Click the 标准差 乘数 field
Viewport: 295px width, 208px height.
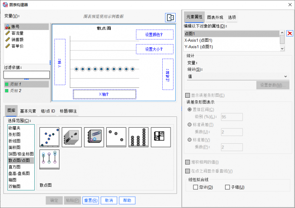(232, 147)
